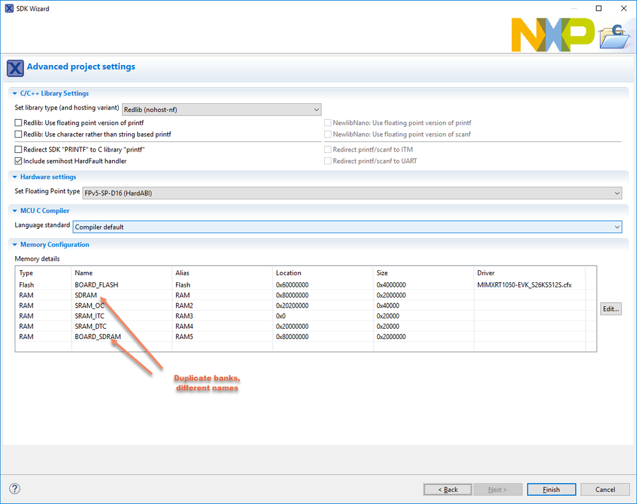
Task: Collapse the Memory Configuration section
Action: [15, 245]
